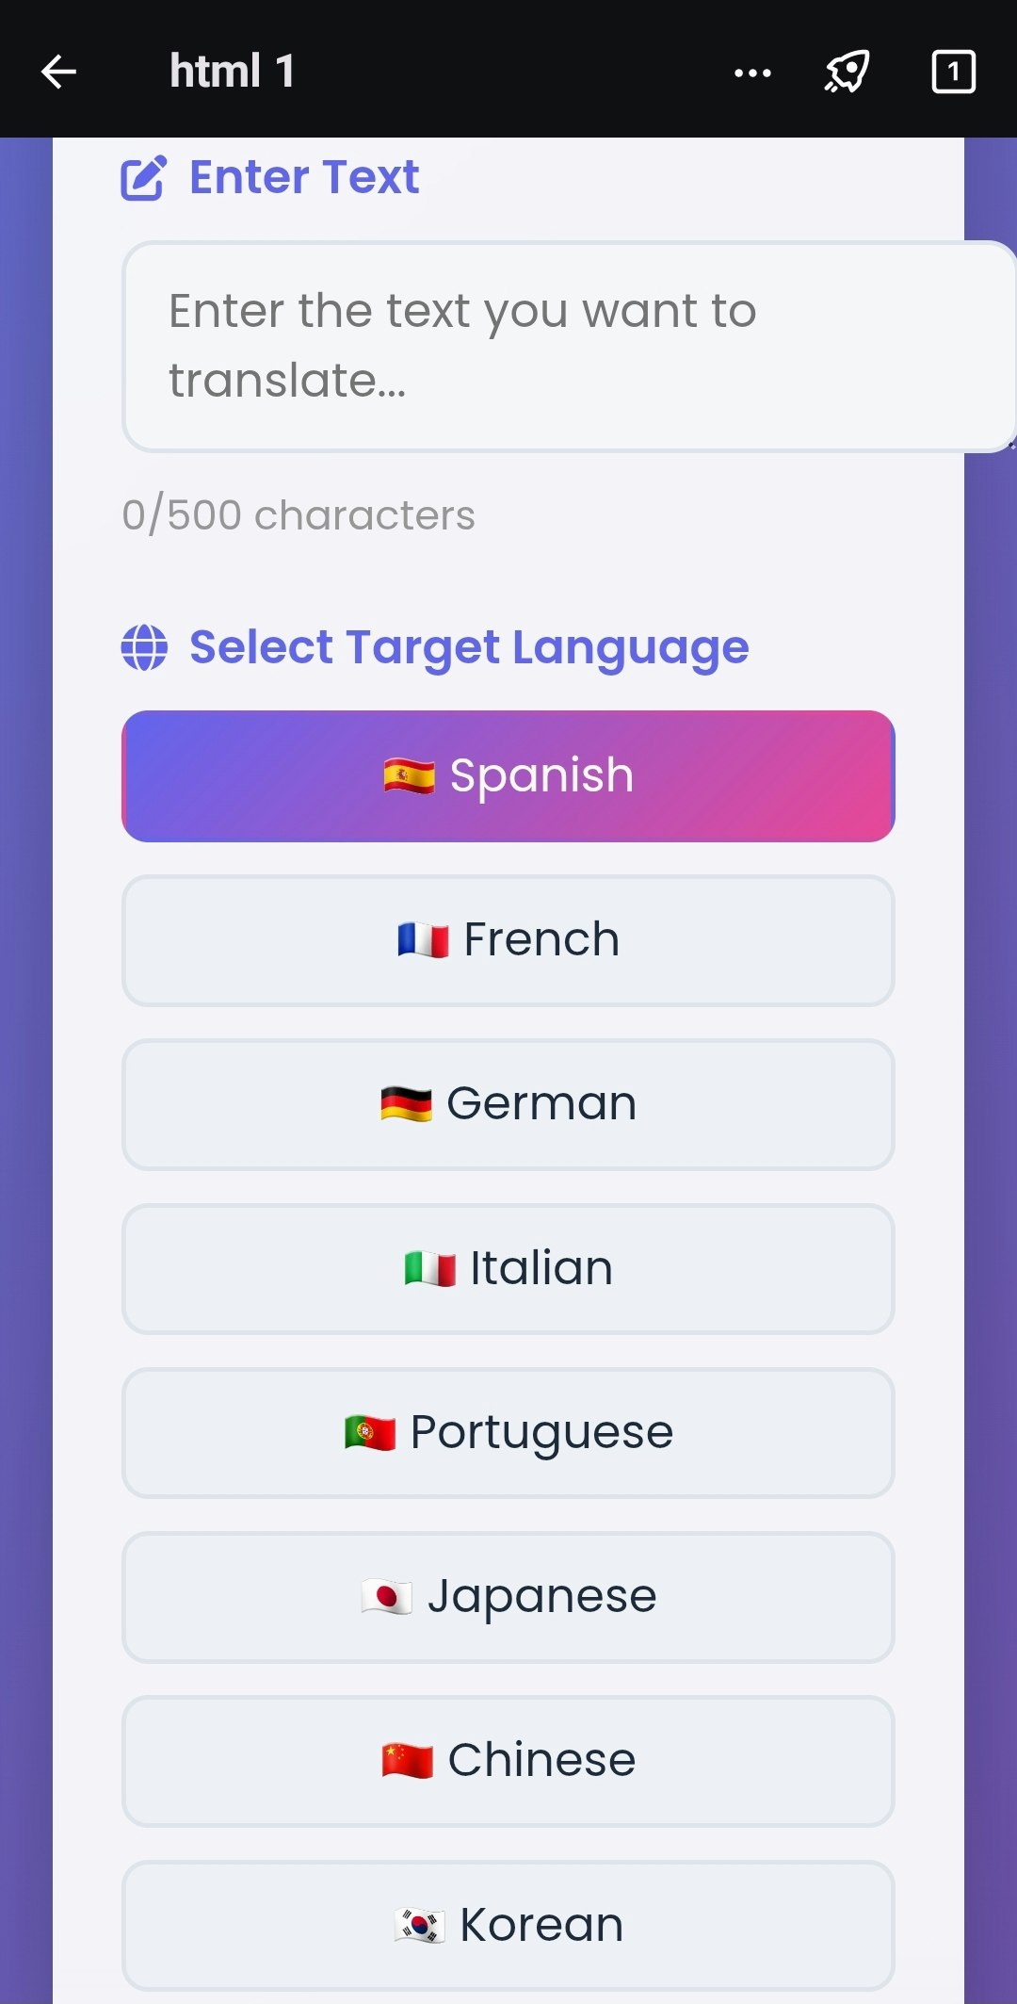Viewport: 1017px width, 2004px height.
Task: Open the browser tab switcher
Action: (952, 72)
